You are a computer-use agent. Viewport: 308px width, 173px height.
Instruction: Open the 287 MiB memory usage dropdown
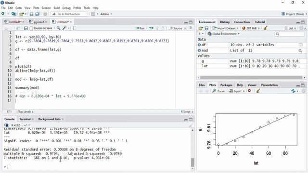coord(251,28)
